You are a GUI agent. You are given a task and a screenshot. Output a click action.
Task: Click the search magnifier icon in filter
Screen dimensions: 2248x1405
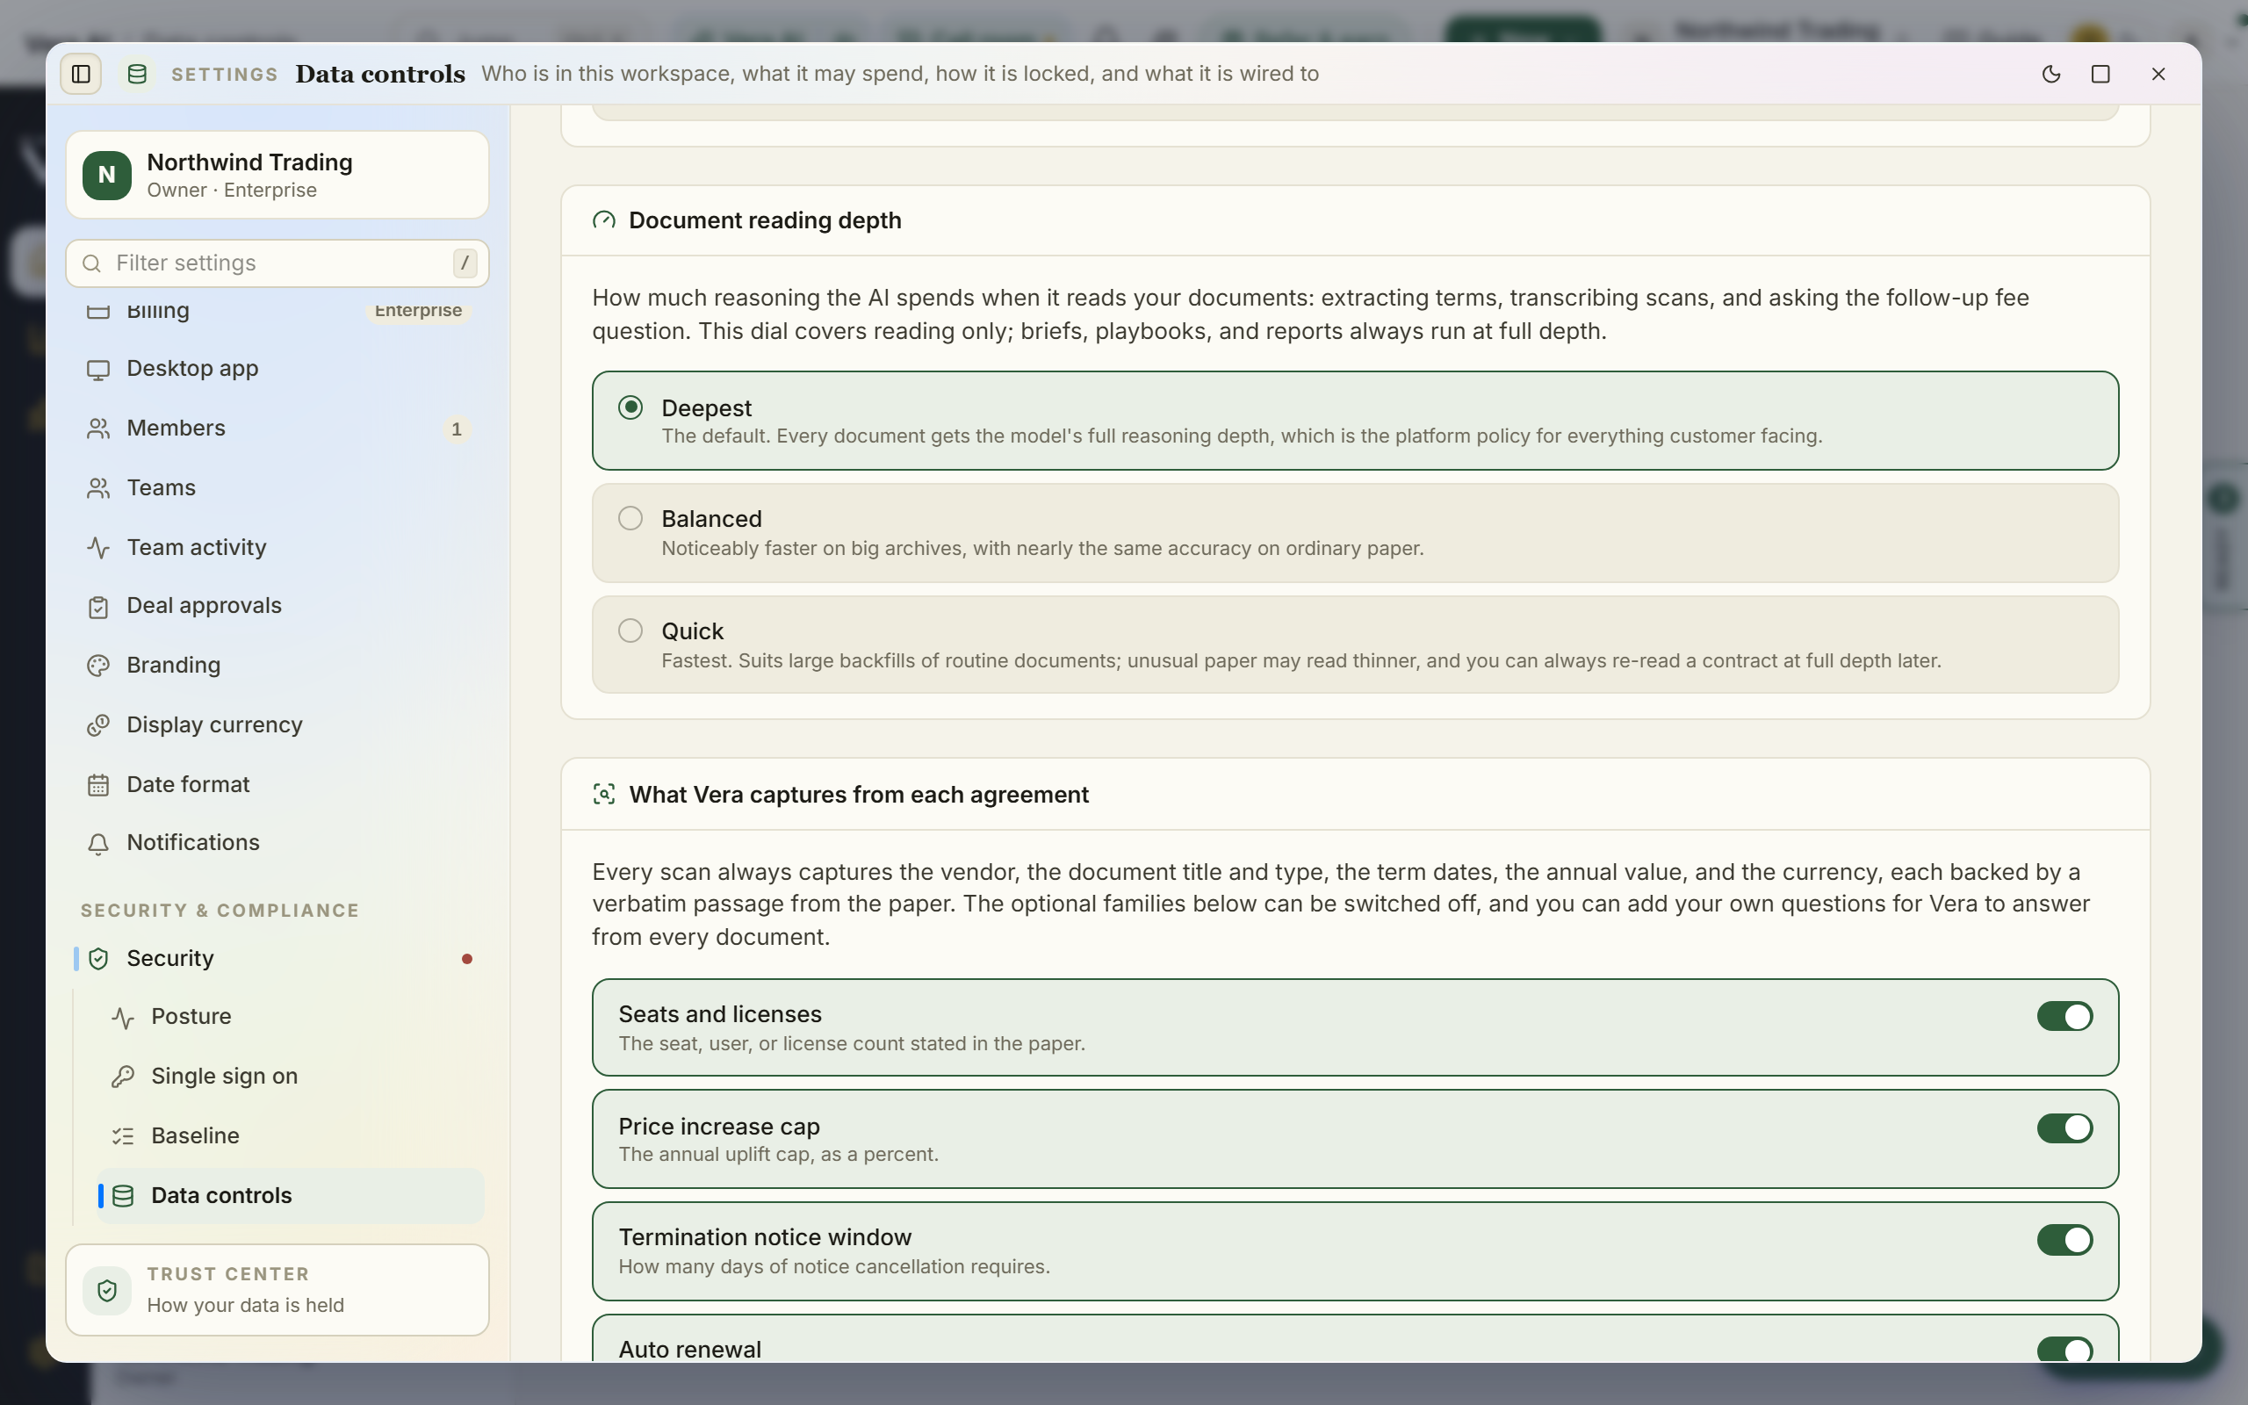92,263
